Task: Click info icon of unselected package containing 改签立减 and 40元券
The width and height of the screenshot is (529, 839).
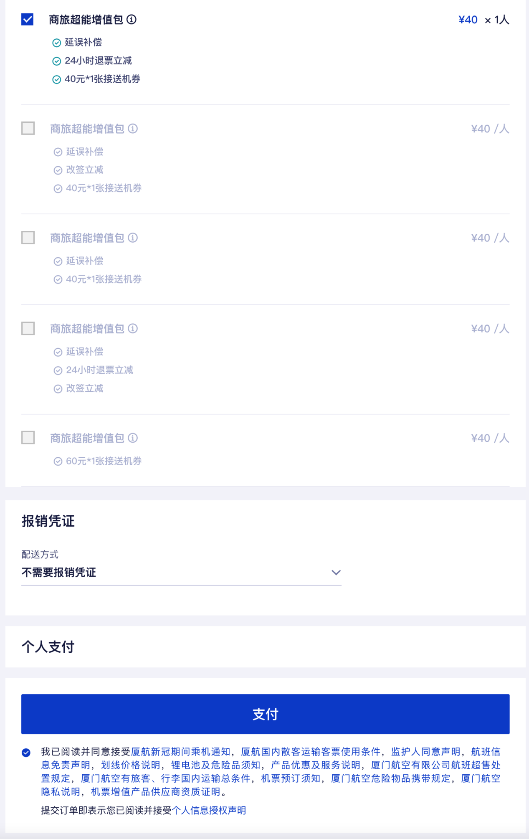Action: click(x=133, y=129)
